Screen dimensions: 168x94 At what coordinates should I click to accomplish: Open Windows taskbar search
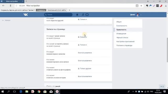click(x=9, y=92)
